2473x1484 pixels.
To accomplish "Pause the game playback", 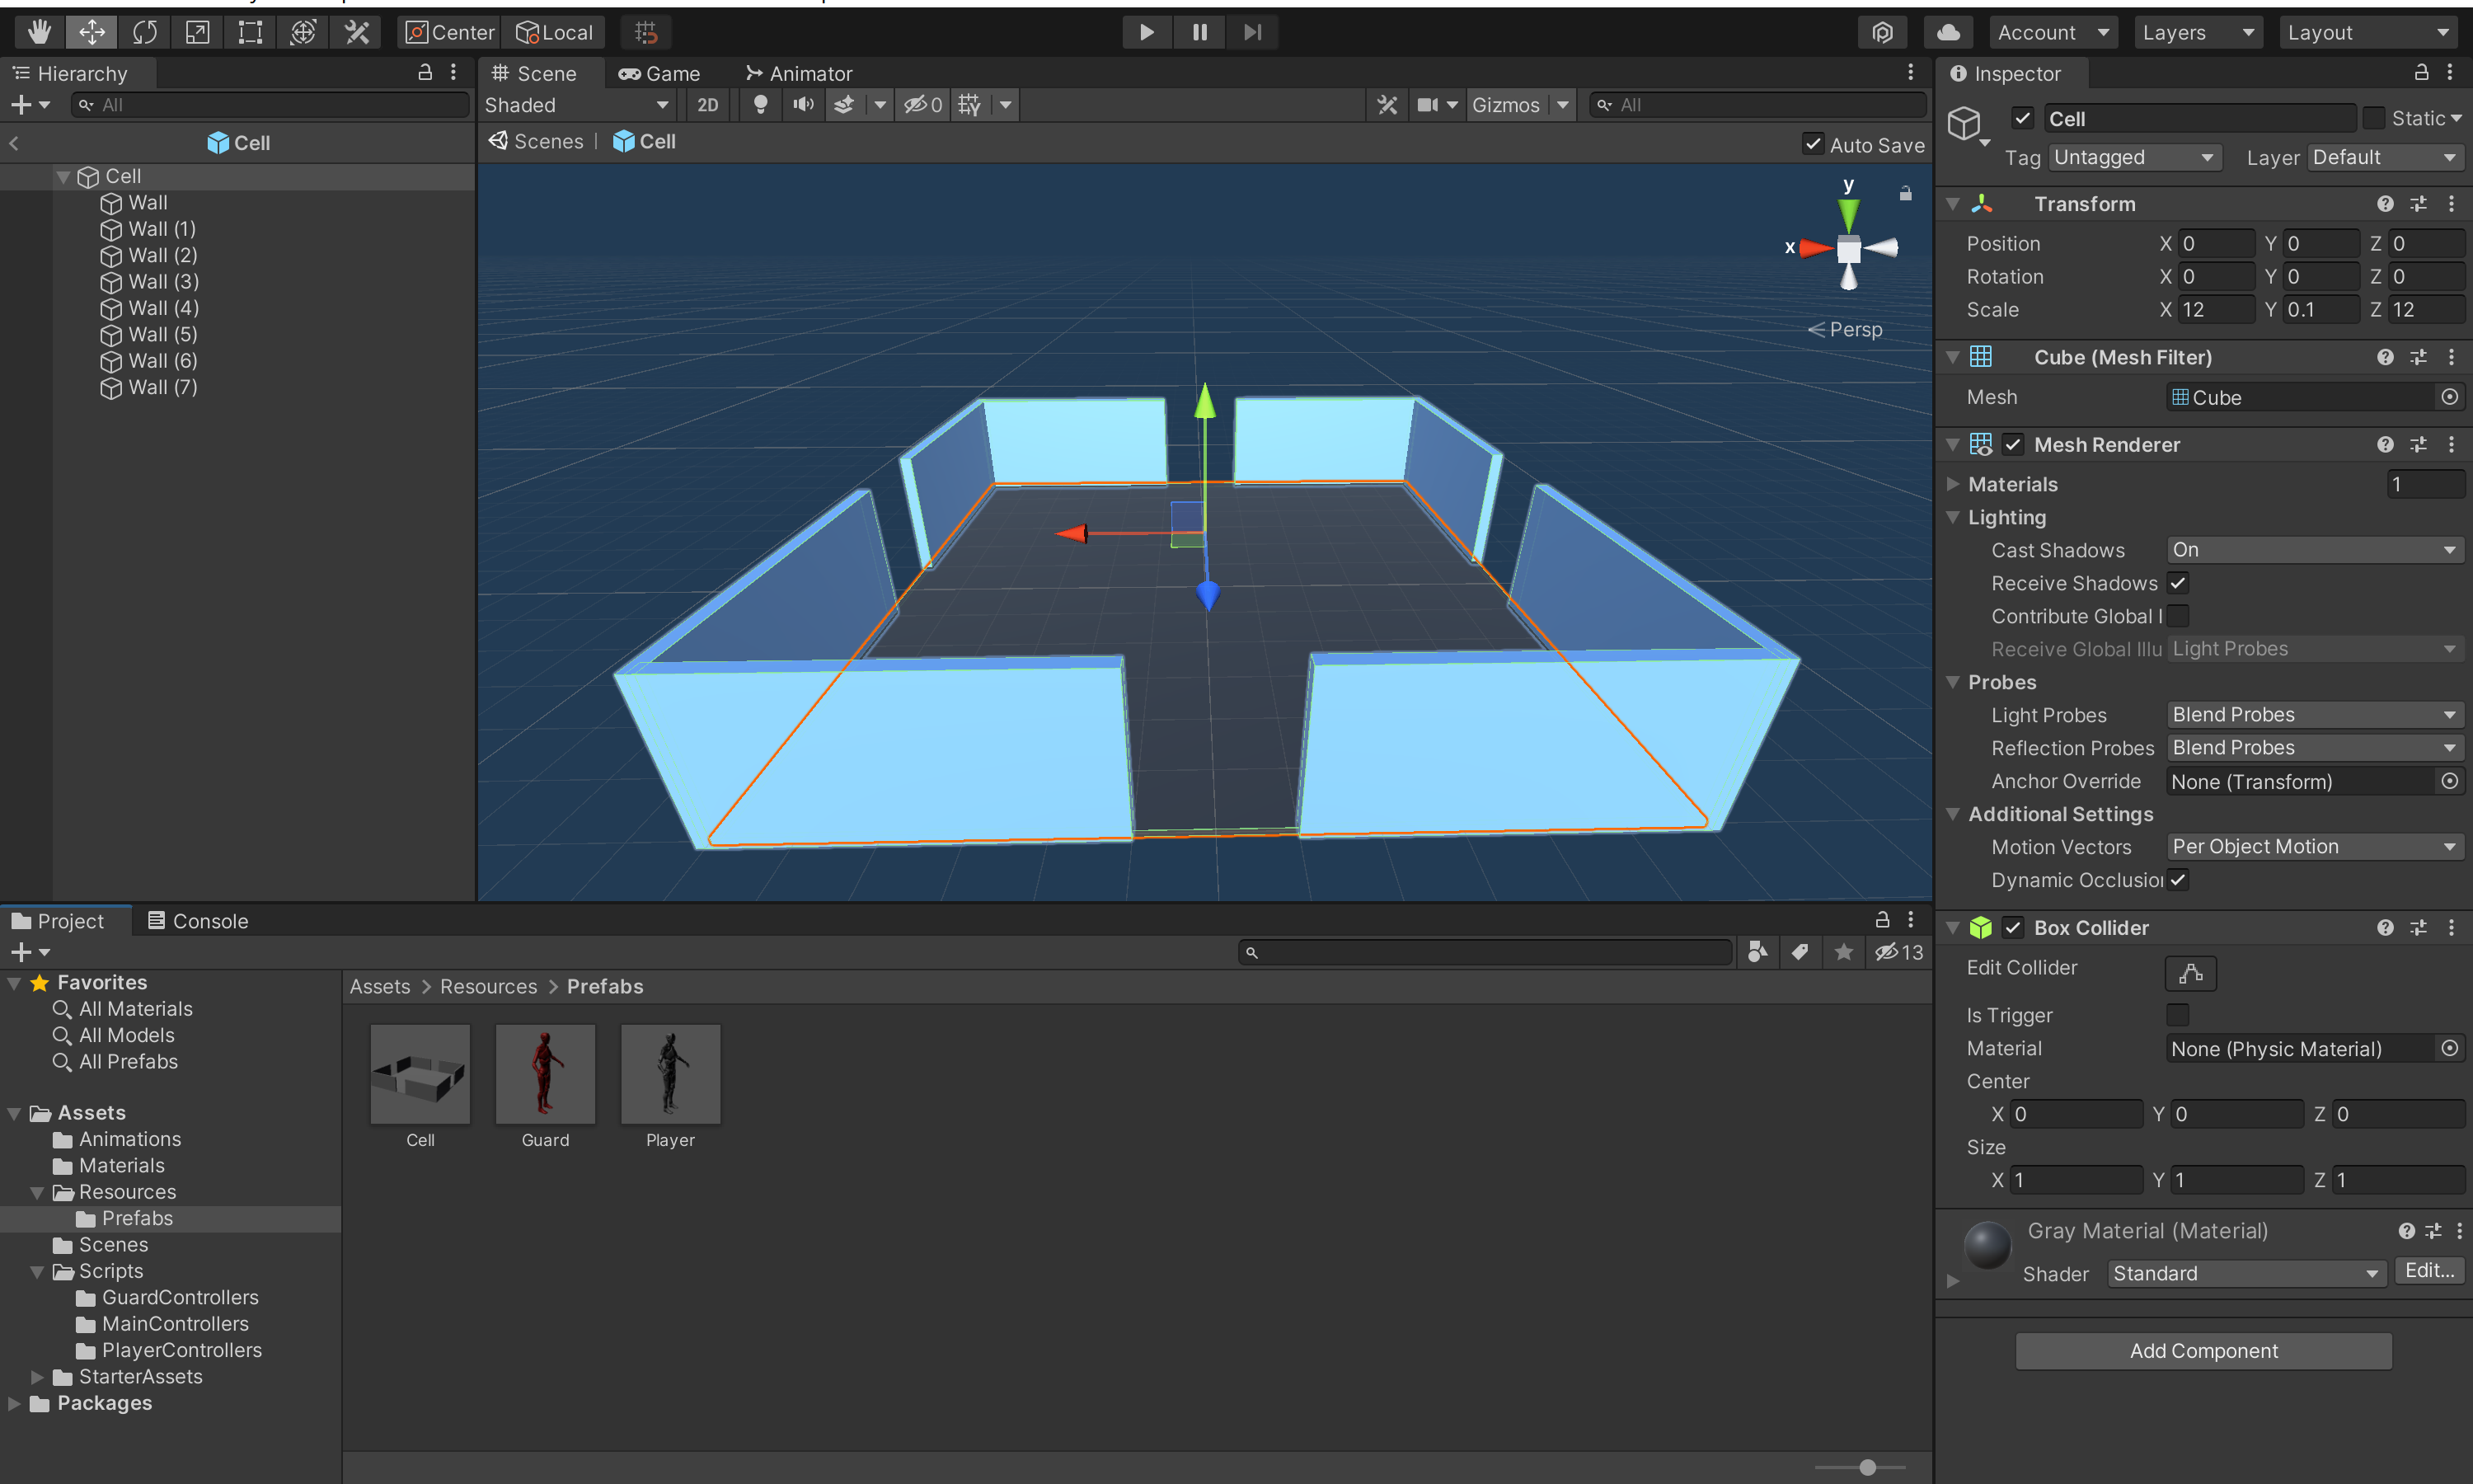I will (1199, 32).
